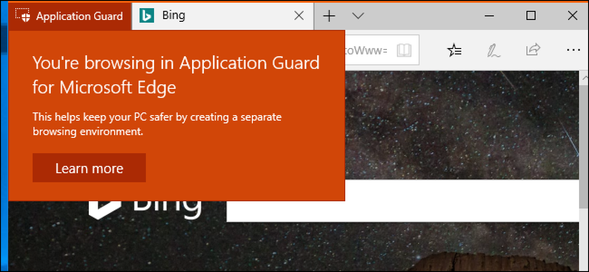Image resolution: width=589 pixels, height=272 pixels.
Task: Click the Bing search box
Action: tap(403, 200)
